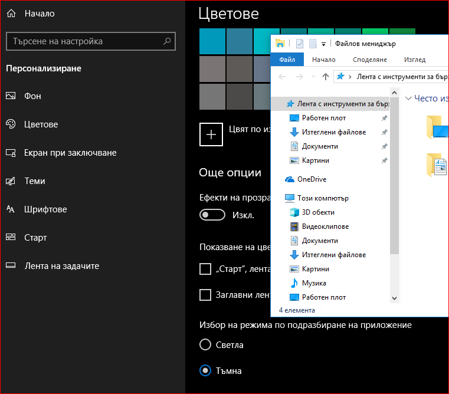Click Лента с инструменти breadcrumb in address bar
The height and width of the screenshot is (394, 449).
click(x=402, y=77)
